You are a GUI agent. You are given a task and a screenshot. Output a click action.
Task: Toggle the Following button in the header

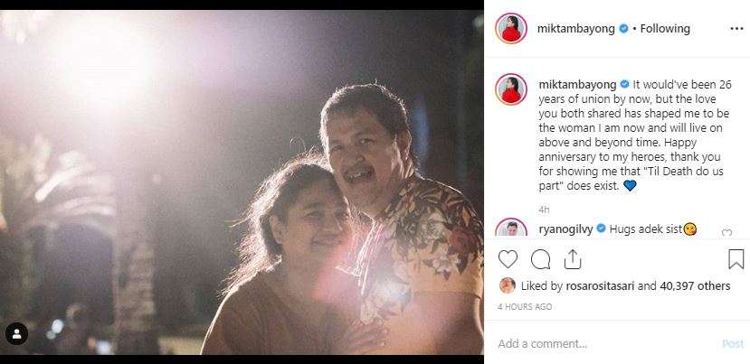coord(665,28)
